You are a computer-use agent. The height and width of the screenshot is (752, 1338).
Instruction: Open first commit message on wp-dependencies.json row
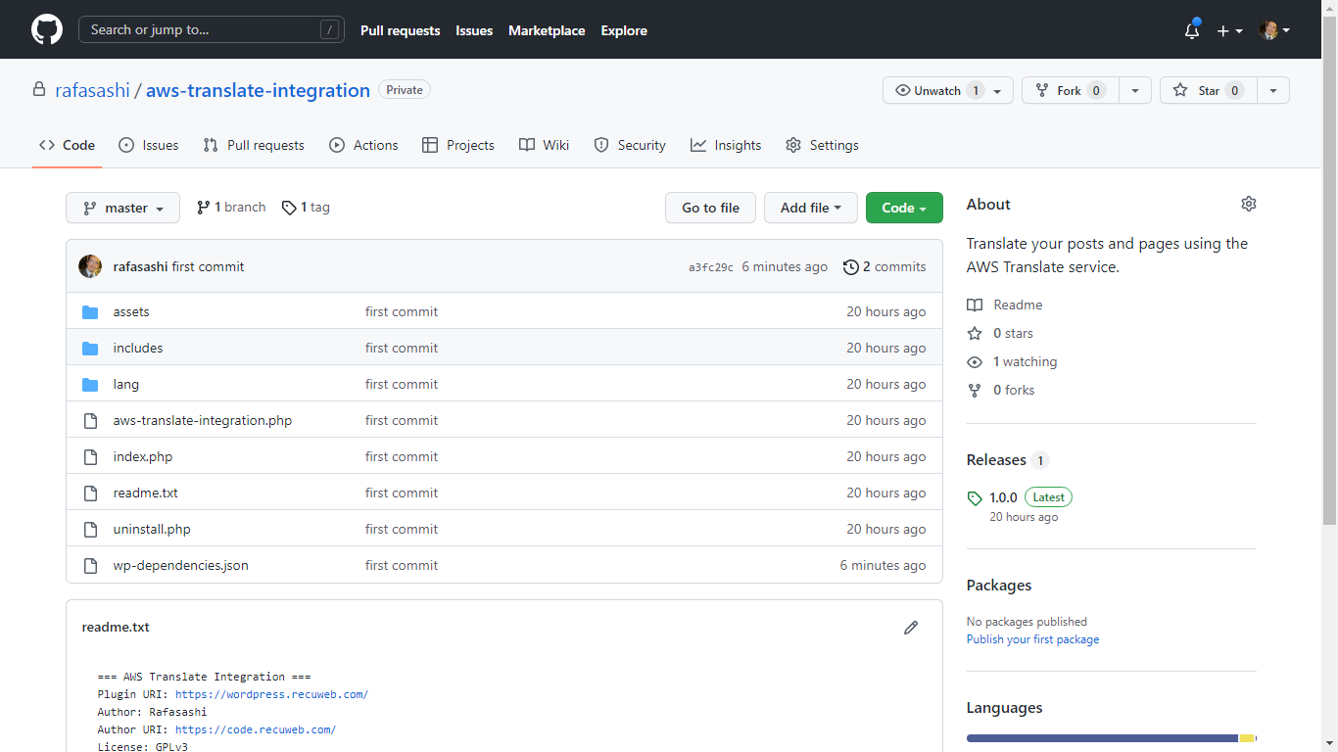pyautogui.click(x=402, y=565)
